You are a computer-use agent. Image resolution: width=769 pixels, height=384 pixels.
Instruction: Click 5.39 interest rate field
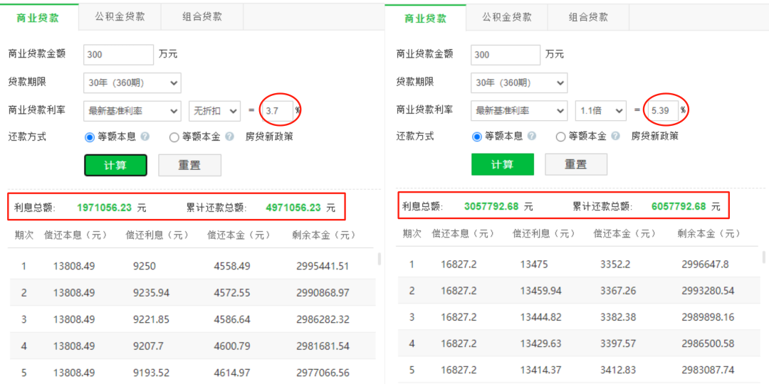(664, 111)
